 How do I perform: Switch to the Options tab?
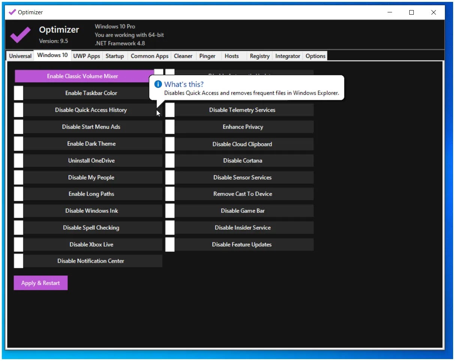(x=315, y=56)
